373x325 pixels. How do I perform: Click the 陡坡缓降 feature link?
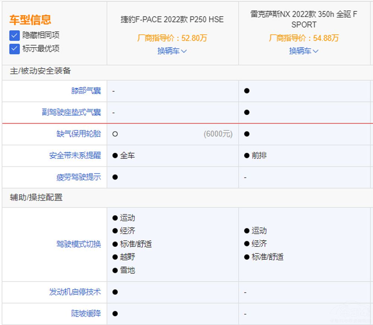[86, 313]
